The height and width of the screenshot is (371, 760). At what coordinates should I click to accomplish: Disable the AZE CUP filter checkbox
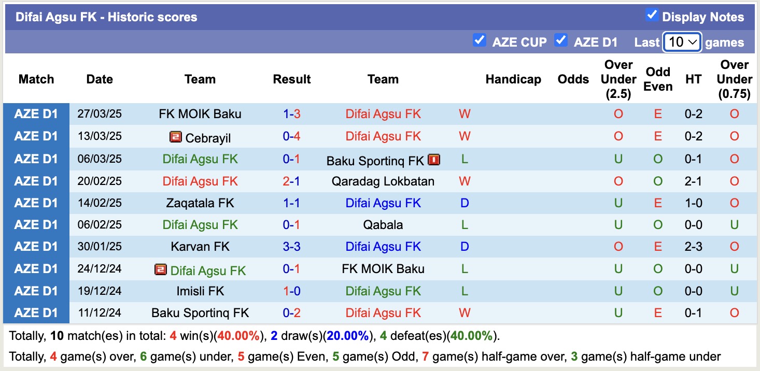coord(480,39)
